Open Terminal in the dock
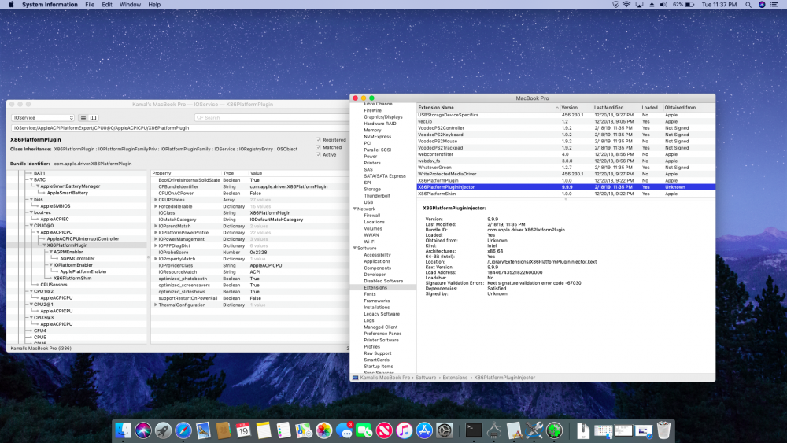Viewport: 787px width, 443px height. tap(474, 430)
